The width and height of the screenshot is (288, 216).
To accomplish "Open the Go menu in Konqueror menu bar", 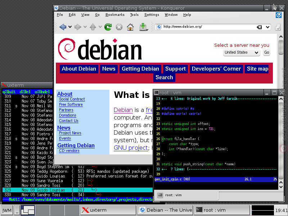I will click(x=97, y=15).
